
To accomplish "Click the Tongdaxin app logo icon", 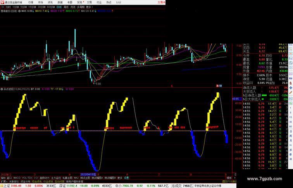I will (x=2, y=2).
